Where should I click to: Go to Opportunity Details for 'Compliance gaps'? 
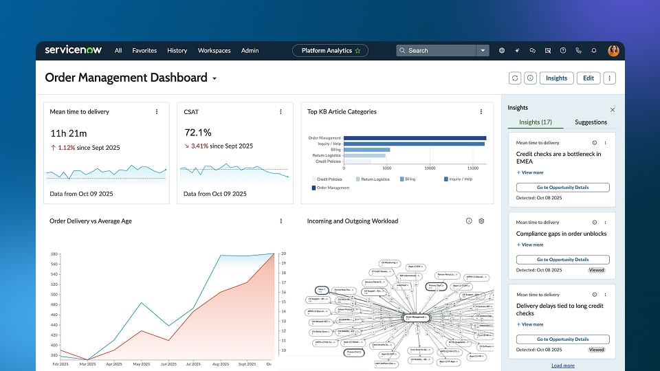point(563,260)
